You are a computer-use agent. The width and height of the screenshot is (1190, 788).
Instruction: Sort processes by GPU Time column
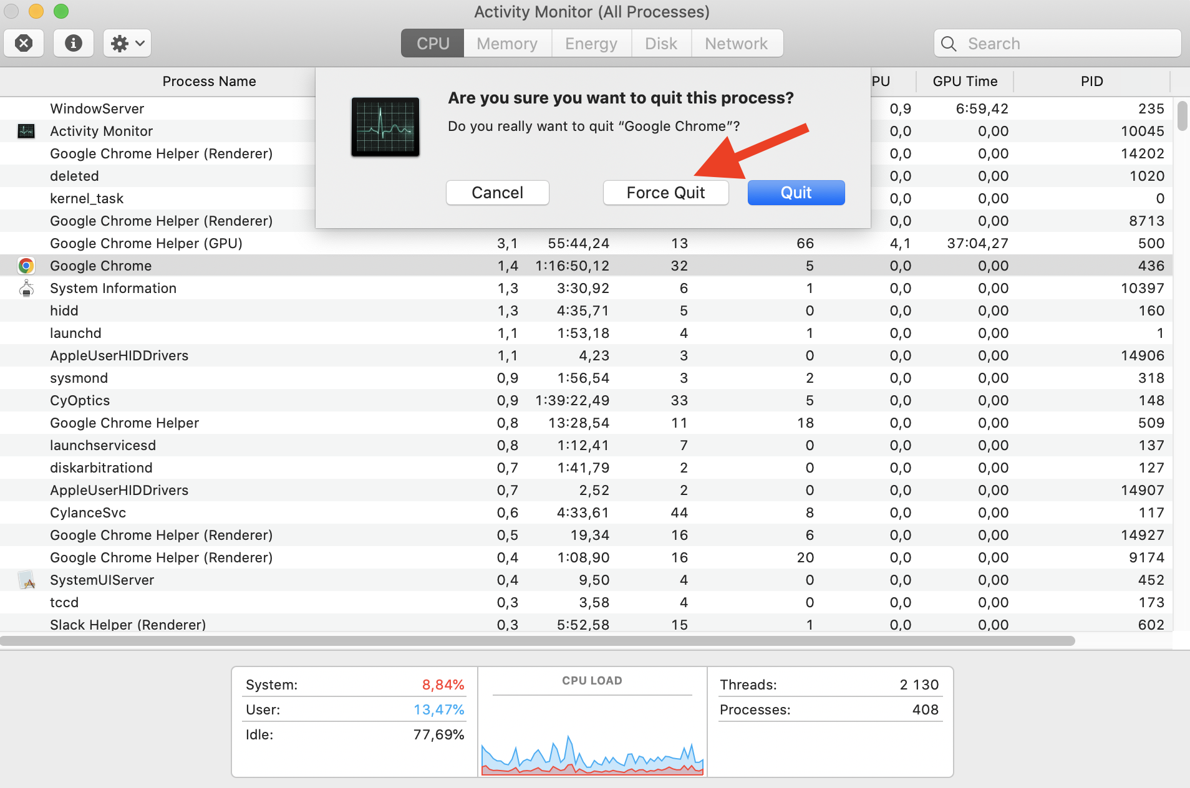point(964,81)
